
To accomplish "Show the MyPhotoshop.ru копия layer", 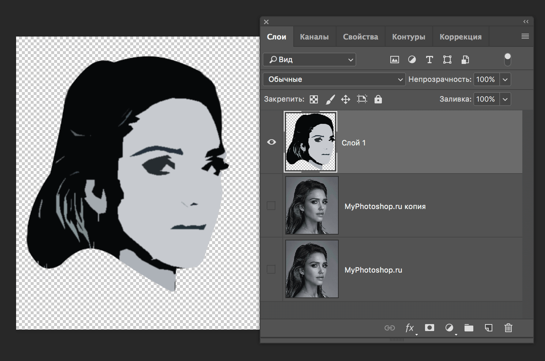I will pyautogui.click(x=271, y=206).
